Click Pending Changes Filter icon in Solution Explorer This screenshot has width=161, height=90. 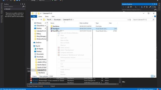pyautogui.click(x=136, y=7)
